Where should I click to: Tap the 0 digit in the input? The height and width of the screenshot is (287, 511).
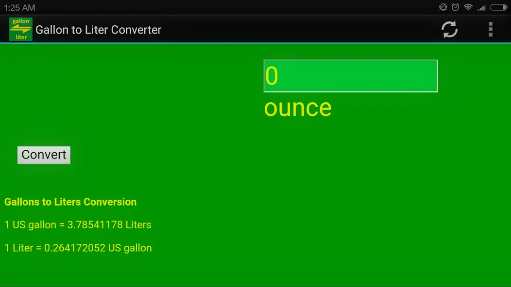click(x=272, y=76)
